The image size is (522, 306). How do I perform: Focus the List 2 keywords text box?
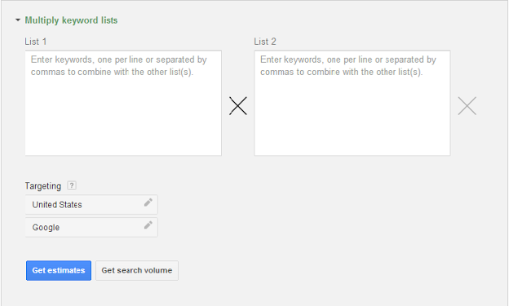coord(352,103)
